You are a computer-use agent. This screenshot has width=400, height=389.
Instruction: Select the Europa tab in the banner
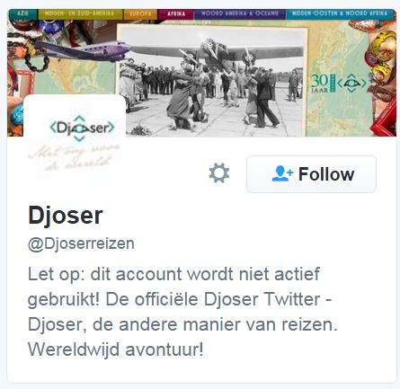[x=140, y=13]
